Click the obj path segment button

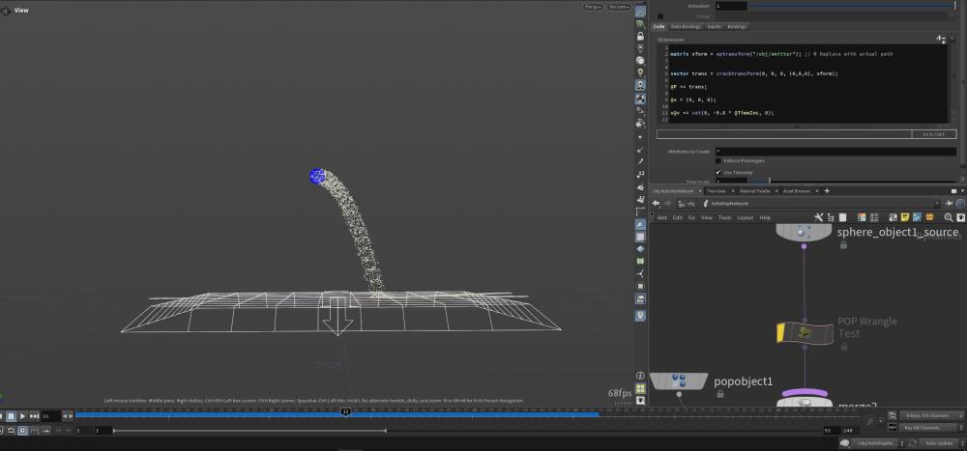[687, 204]
